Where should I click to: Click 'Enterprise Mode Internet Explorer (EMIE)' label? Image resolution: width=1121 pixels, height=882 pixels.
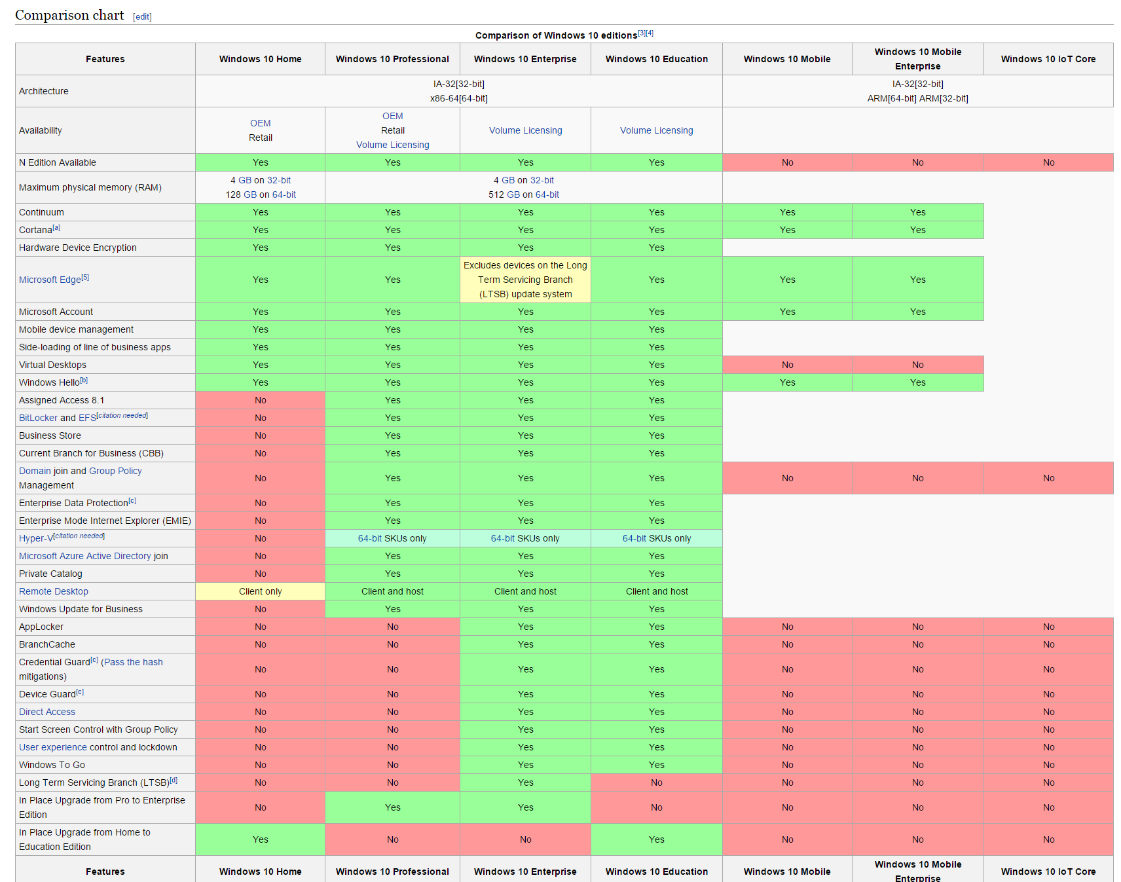click(105, 521)
